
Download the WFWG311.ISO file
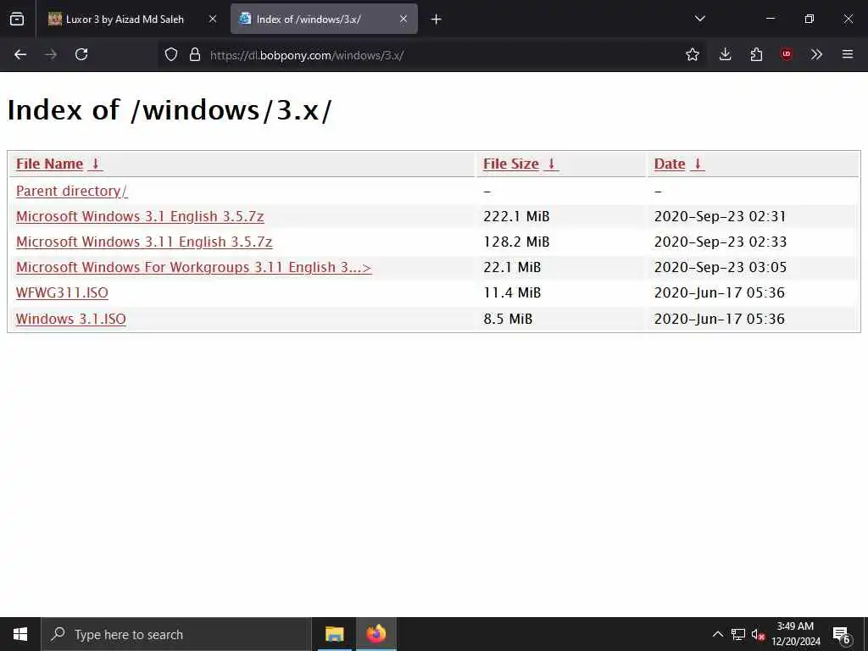[x=62, y=292]
